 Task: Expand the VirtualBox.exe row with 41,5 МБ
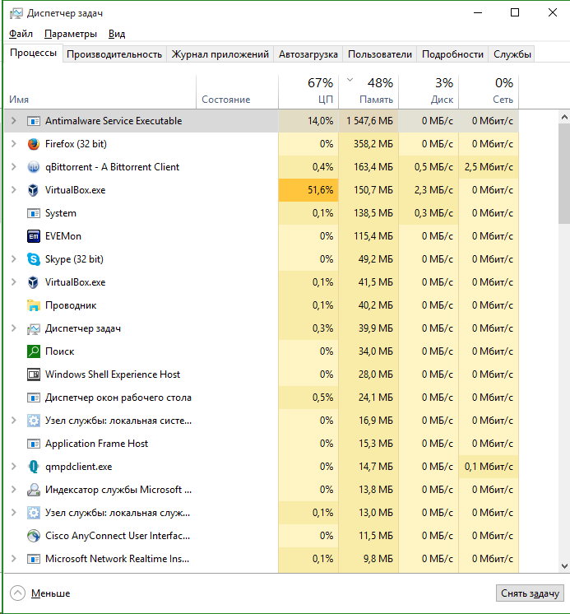point(14,282)
